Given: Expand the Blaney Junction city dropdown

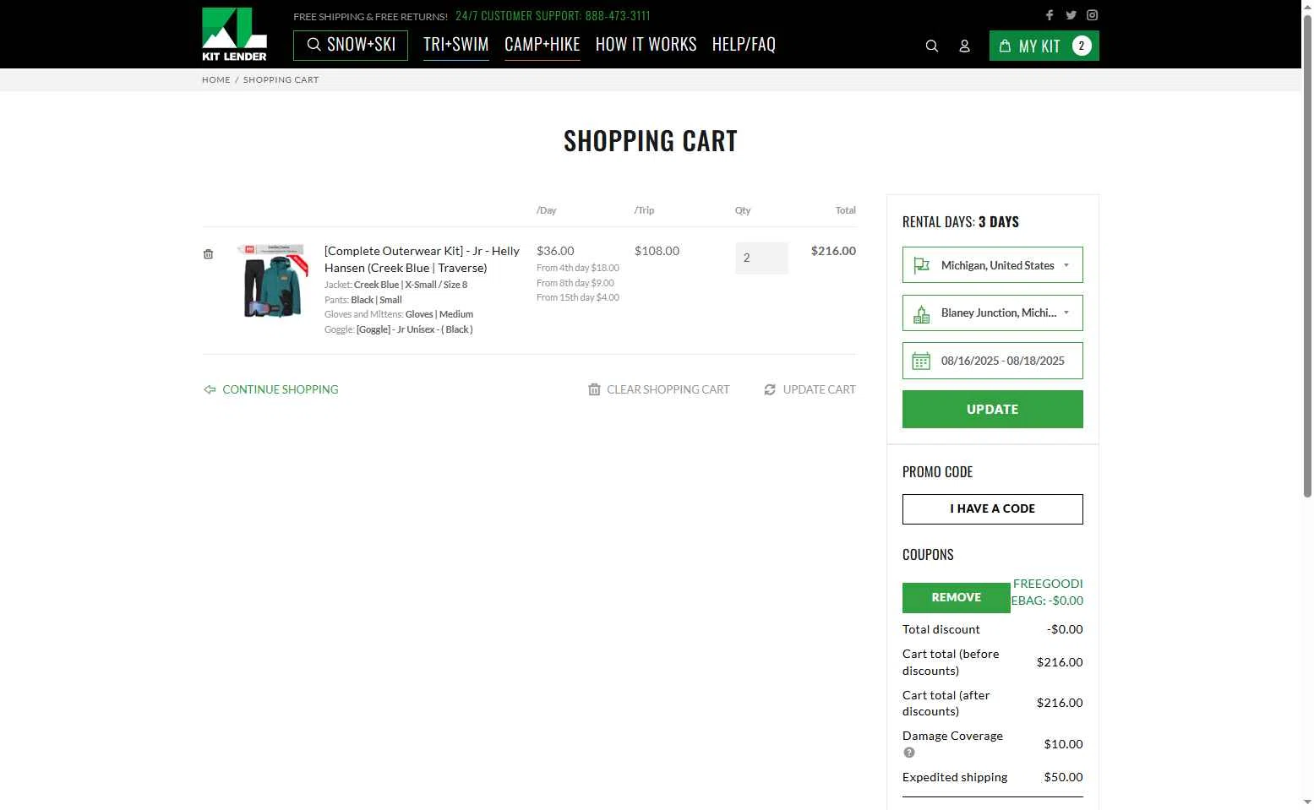Looking at the screenshot, I should tap(993, 313).
